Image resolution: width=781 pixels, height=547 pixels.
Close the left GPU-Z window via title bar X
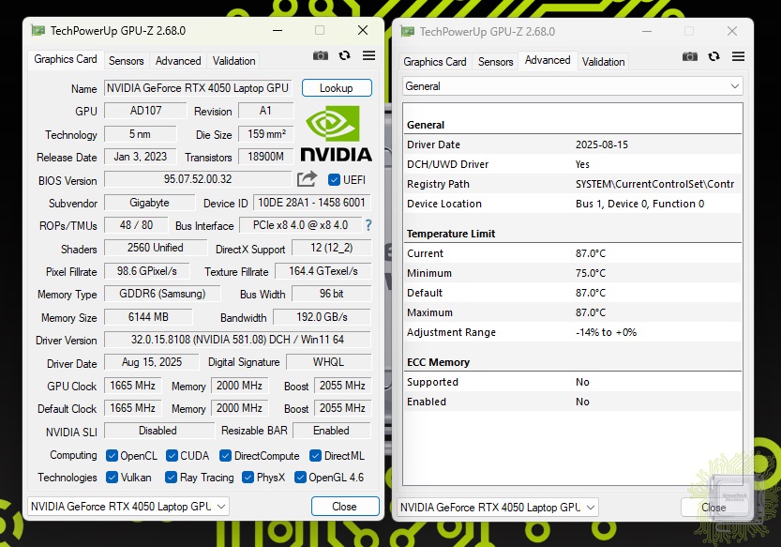[x=363, y=30]
